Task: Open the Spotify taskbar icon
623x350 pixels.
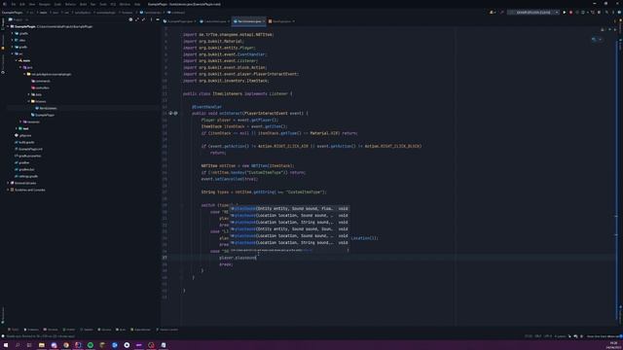Action: (91, 345)
